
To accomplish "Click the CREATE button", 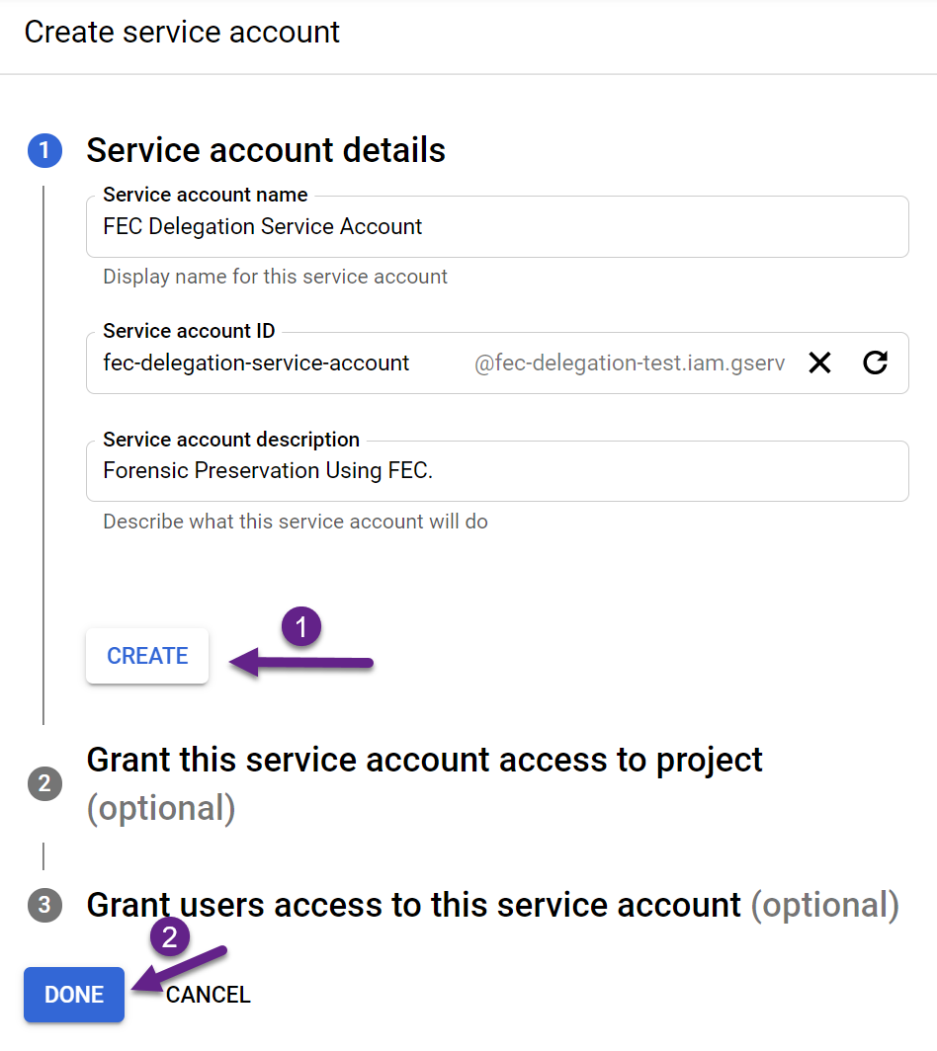I will pyautogui.click(x=147, y=656).
